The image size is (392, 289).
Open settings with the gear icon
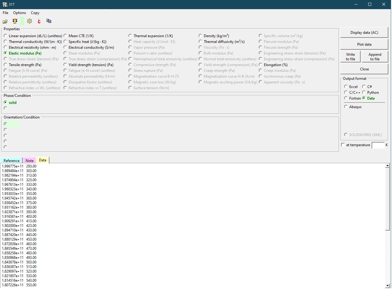29,21
